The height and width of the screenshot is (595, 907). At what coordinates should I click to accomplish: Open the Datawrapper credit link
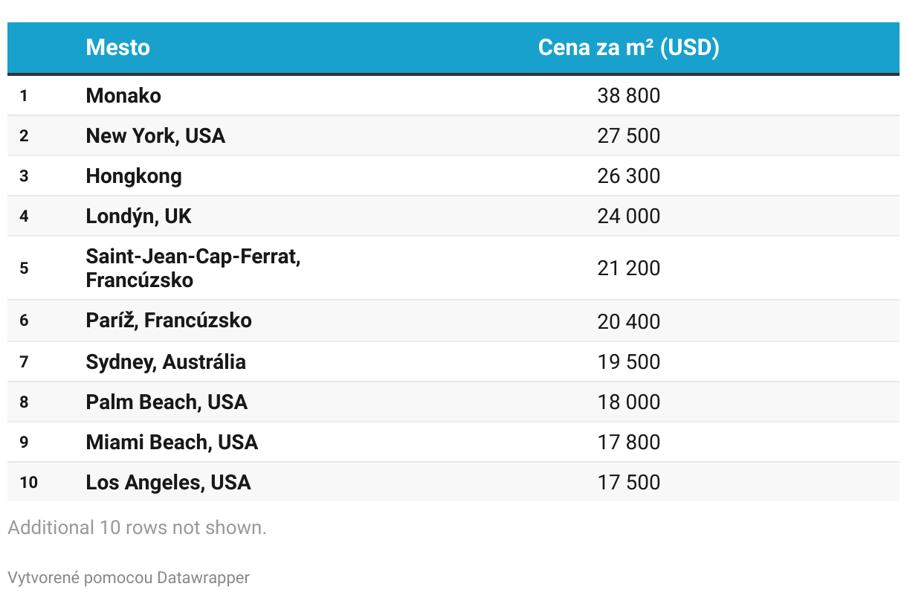(203, 578)
